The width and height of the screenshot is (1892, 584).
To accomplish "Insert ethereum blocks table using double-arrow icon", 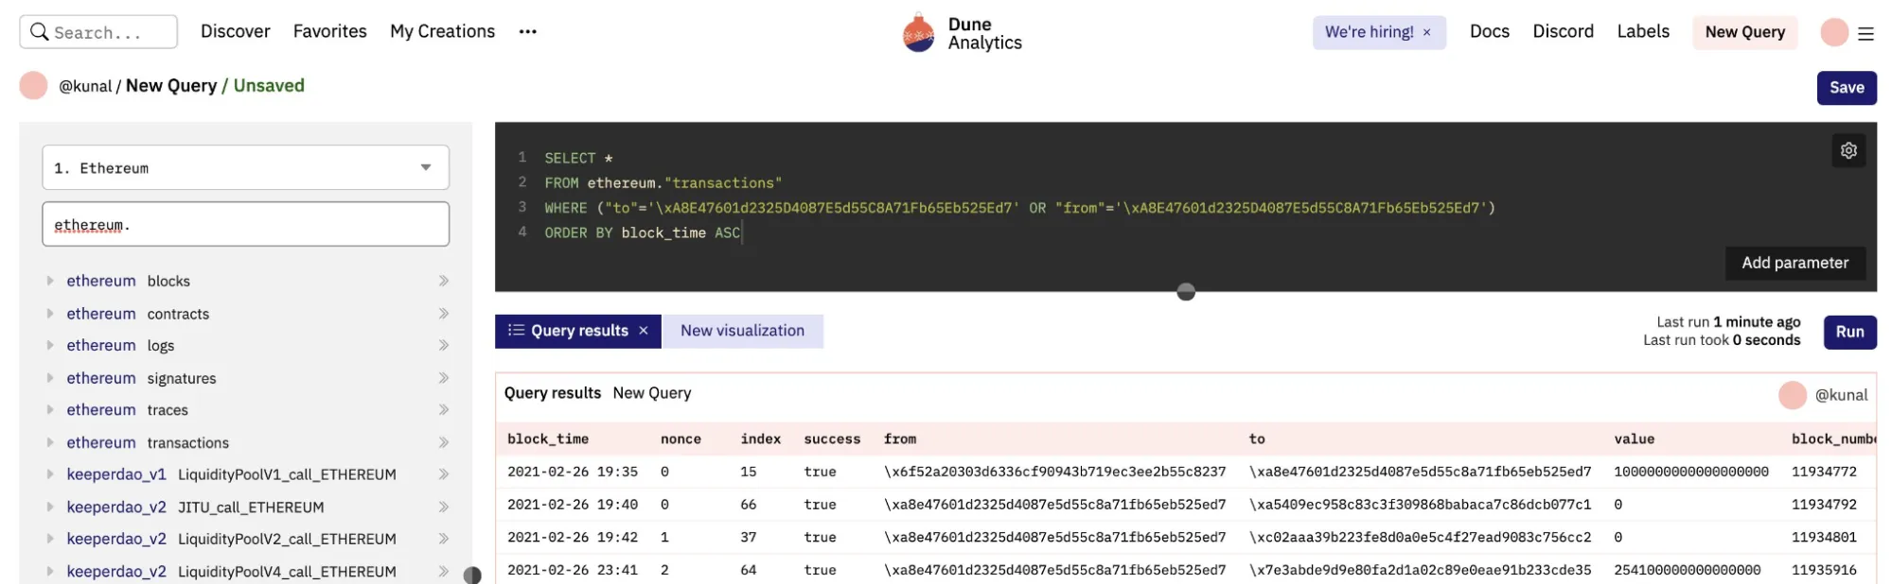I will click(x=443, y=282).
